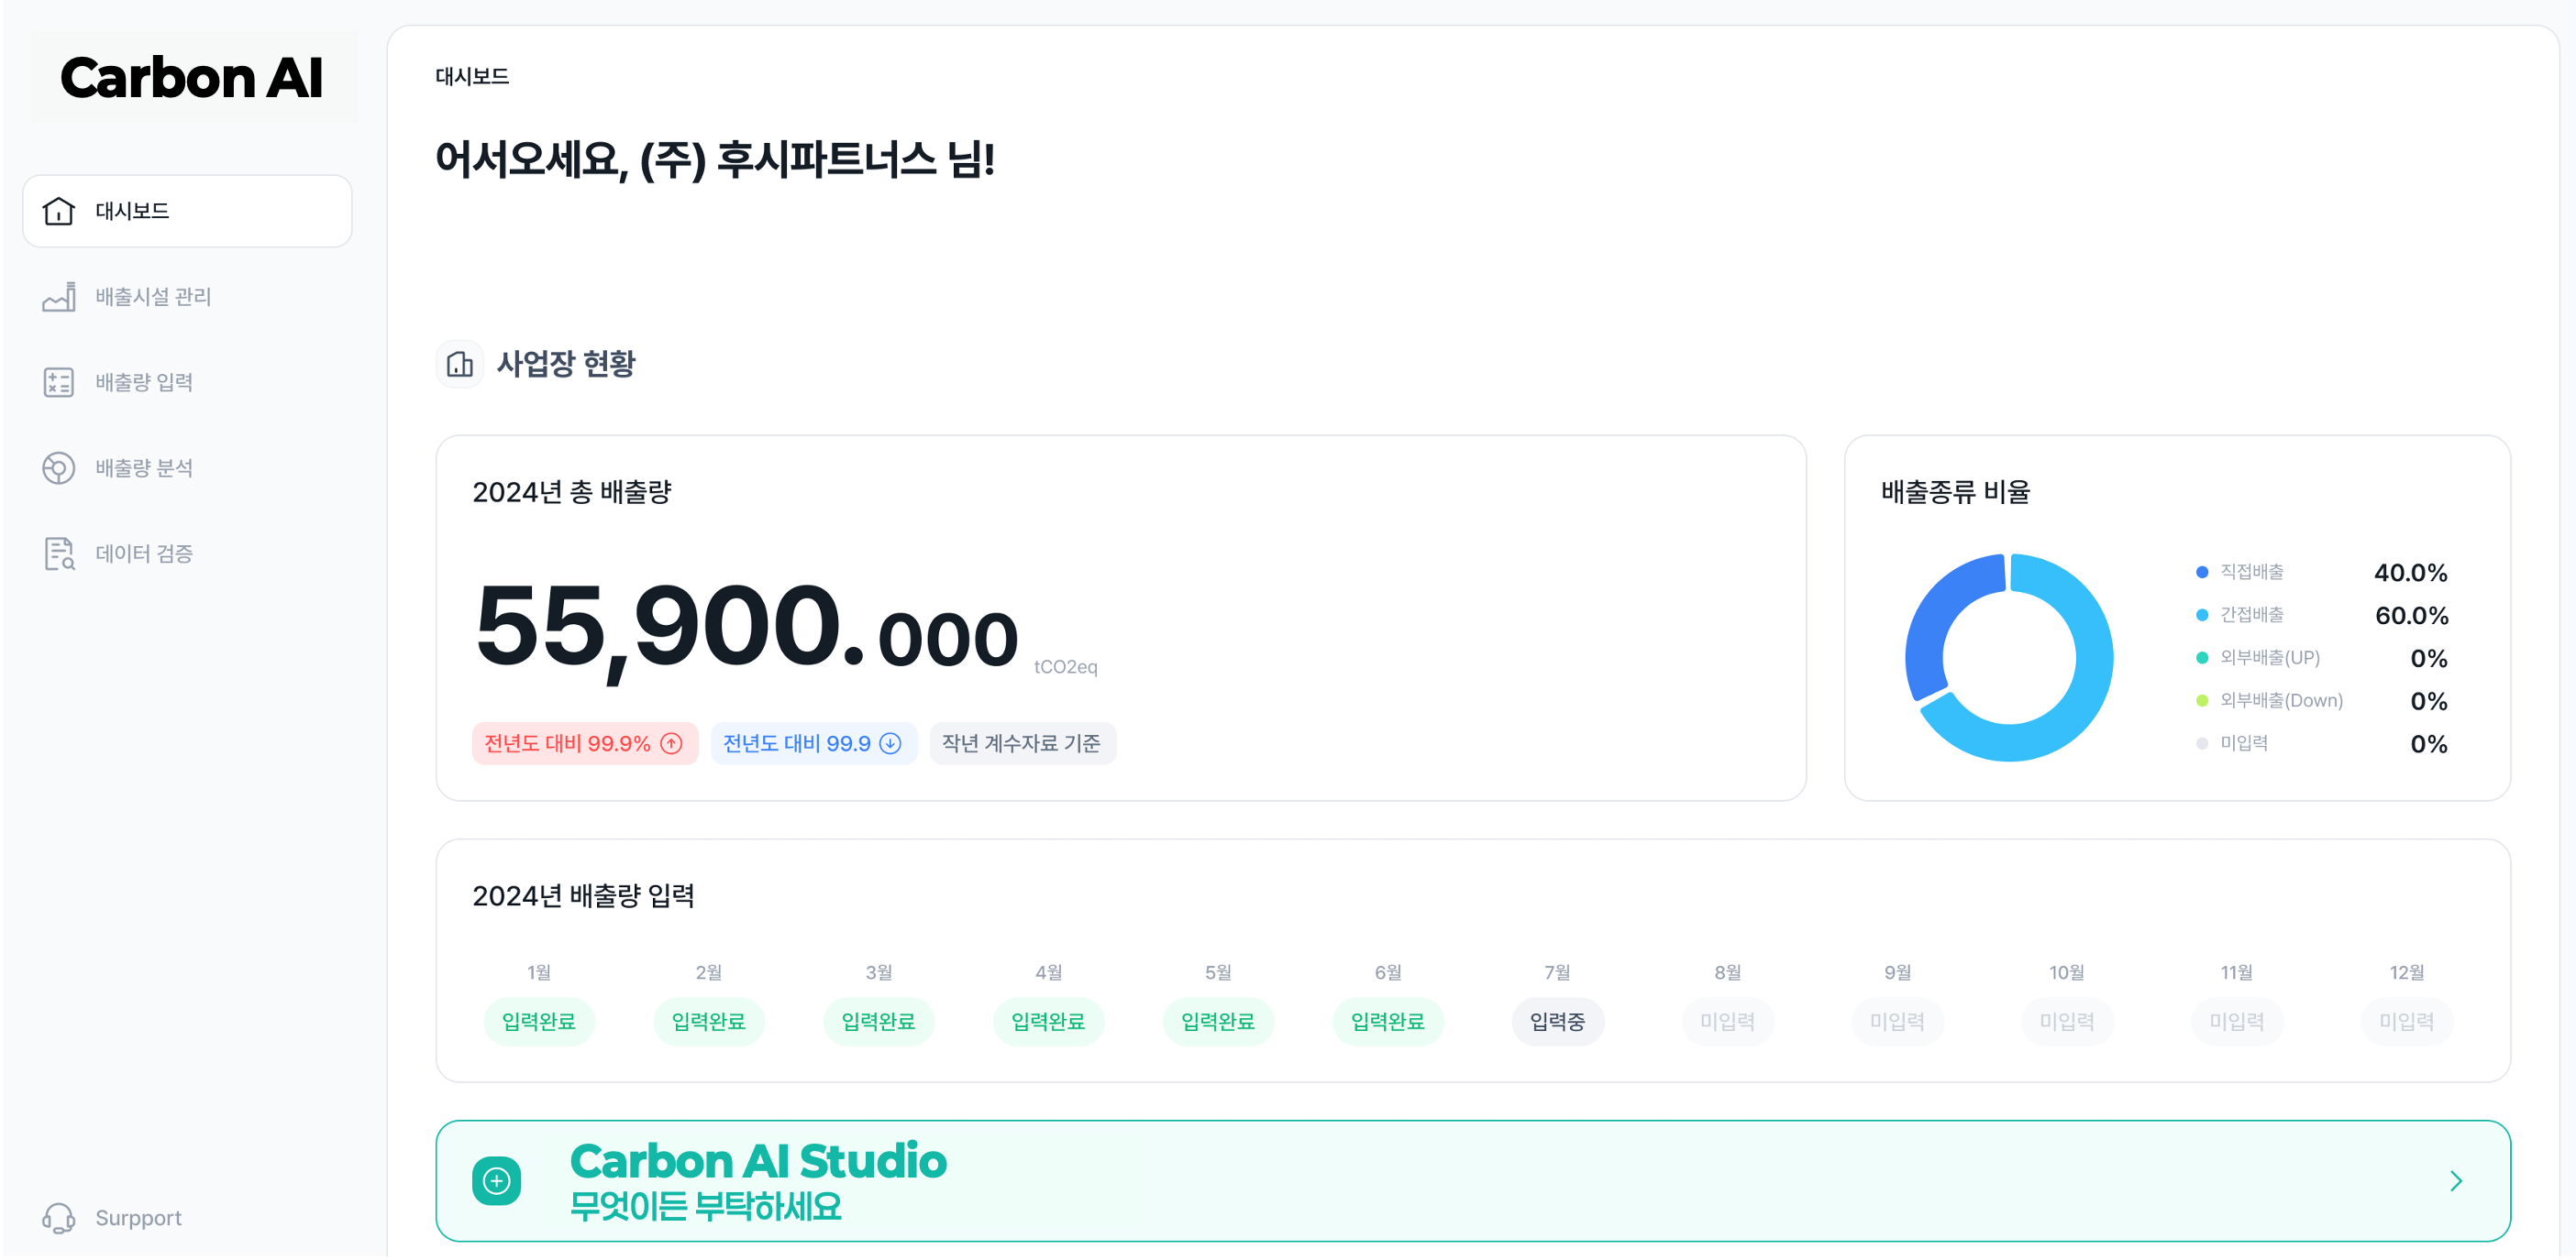Click the 배출시설 관리 factory icon
The height and width of the screenshot is (1260, 2576).
59,297
